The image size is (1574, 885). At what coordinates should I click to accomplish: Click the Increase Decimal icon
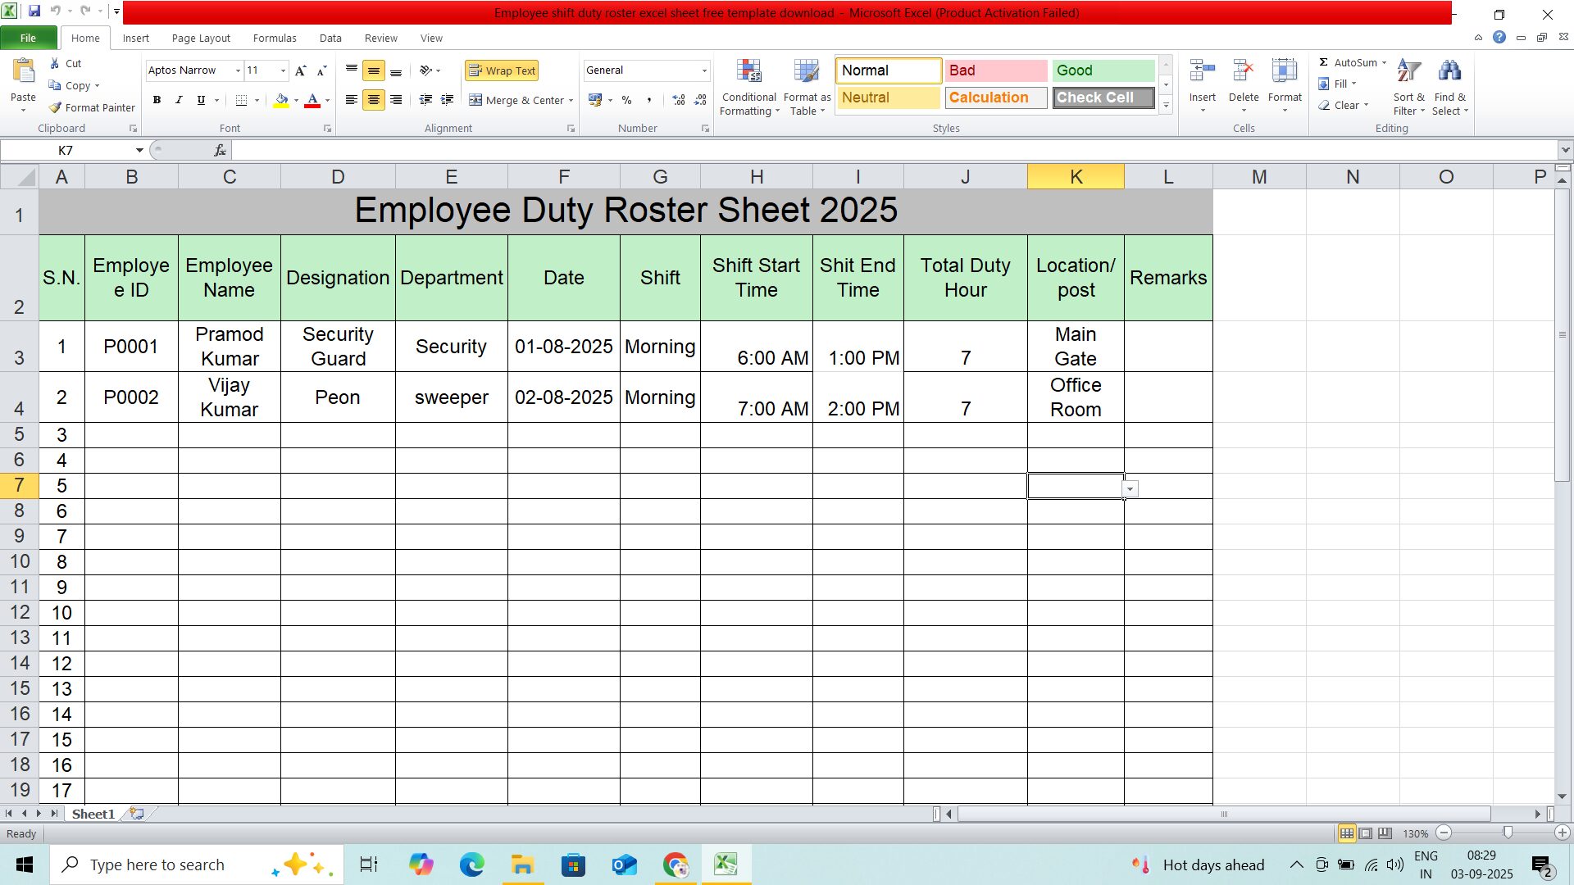[x=678, y=100]
